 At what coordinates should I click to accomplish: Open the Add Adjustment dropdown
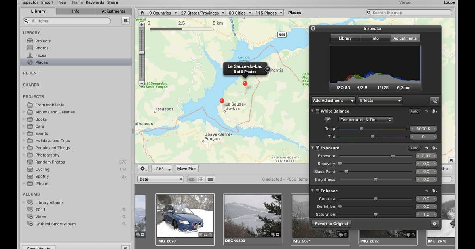tap(333, 100)
